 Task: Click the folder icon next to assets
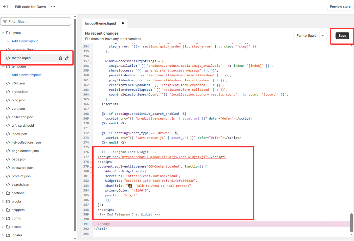click(8, 227)
